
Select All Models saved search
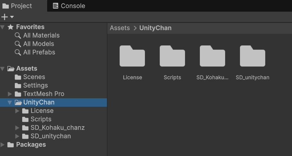pos(38,44)
